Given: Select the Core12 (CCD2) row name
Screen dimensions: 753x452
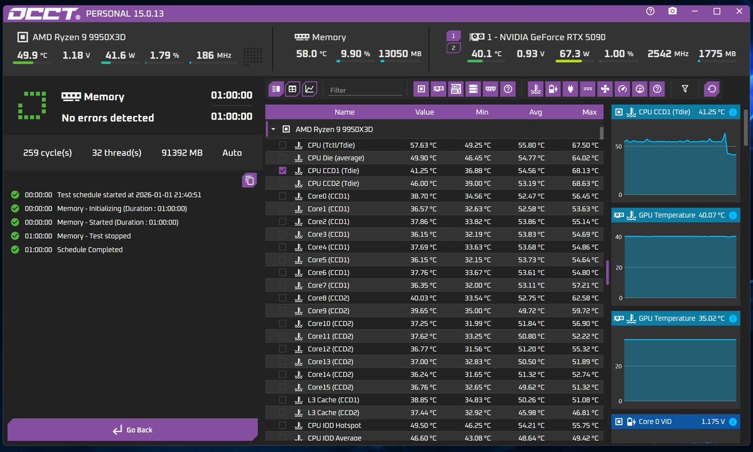Looking at the screenshot, I should [x=330, y=349].
